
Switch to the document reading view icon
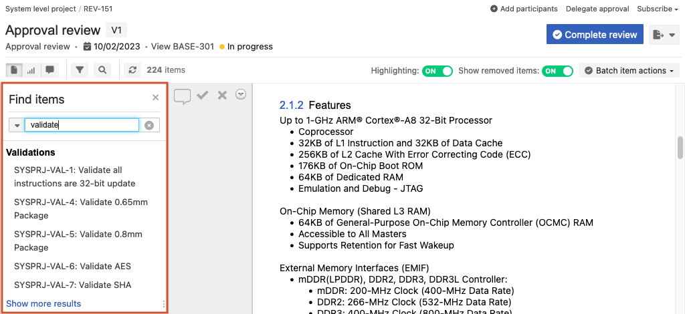click(x=13, y=70)
